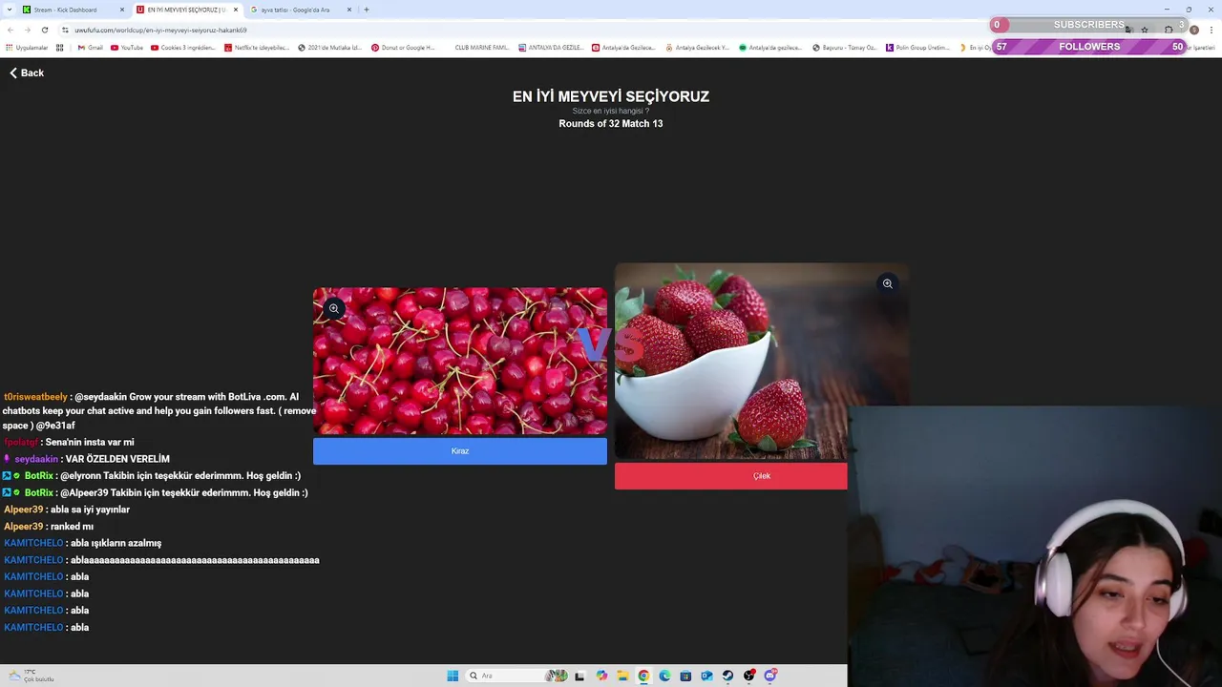Click the 'Rounds of 32 Match 13' text

coord(611,124)
